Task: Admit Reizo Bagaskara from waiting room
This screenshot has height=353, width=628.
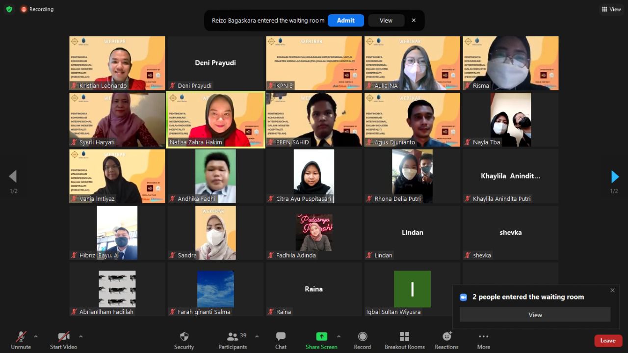Action: click(x=345, y=20)
